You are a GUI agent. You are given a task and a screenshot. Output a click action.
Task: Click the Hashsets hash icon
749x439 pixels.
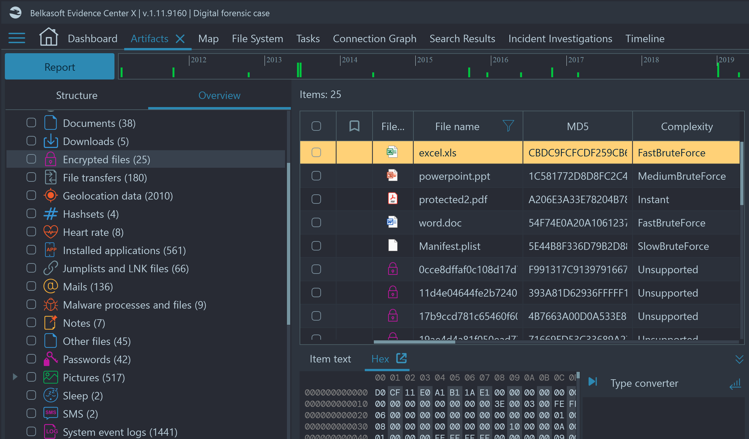51,214
